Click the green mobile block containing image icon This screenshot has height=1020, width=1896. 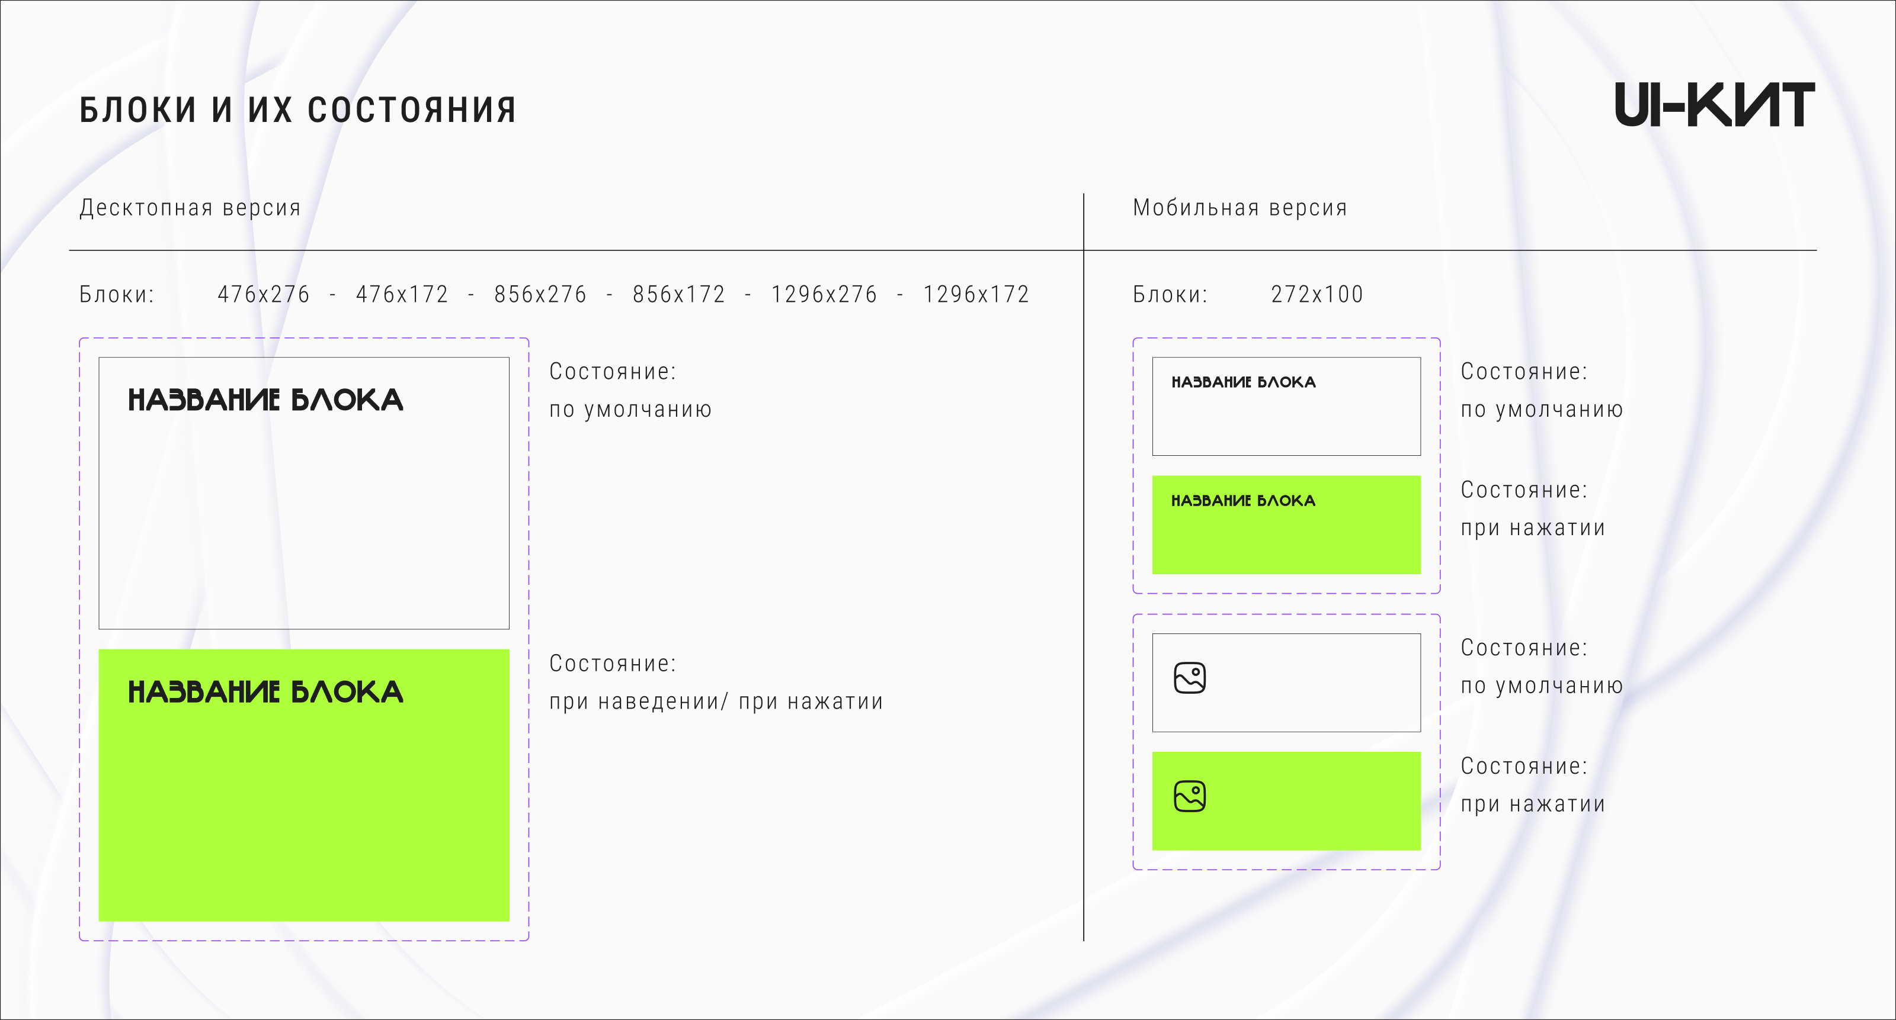pos(1286,801)
